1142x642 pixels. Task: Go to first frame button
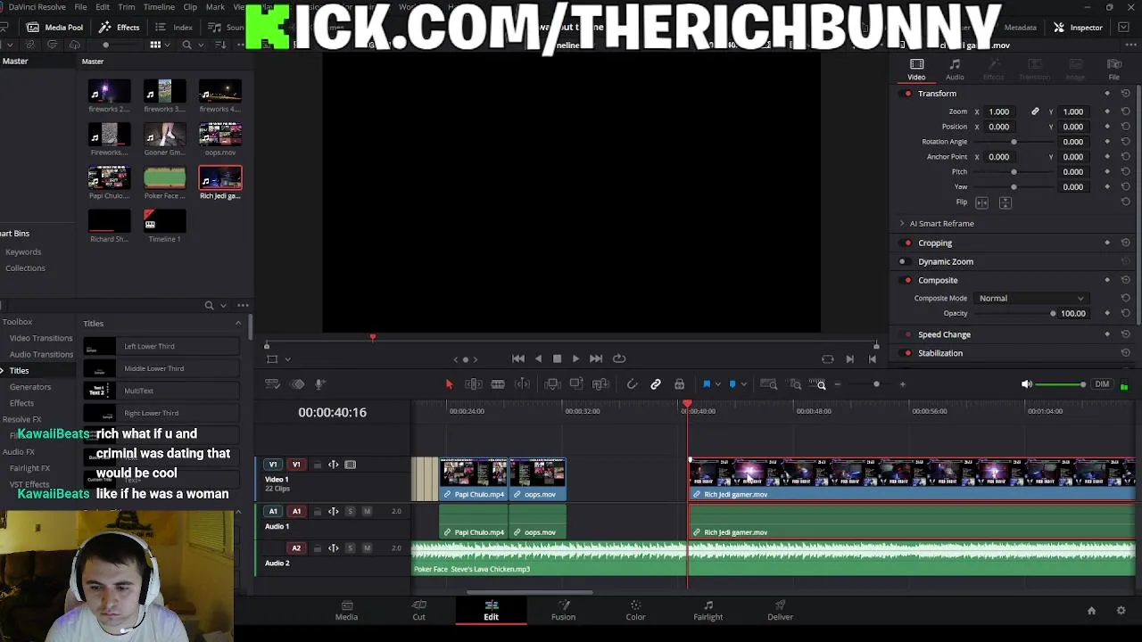pos(518,358)
